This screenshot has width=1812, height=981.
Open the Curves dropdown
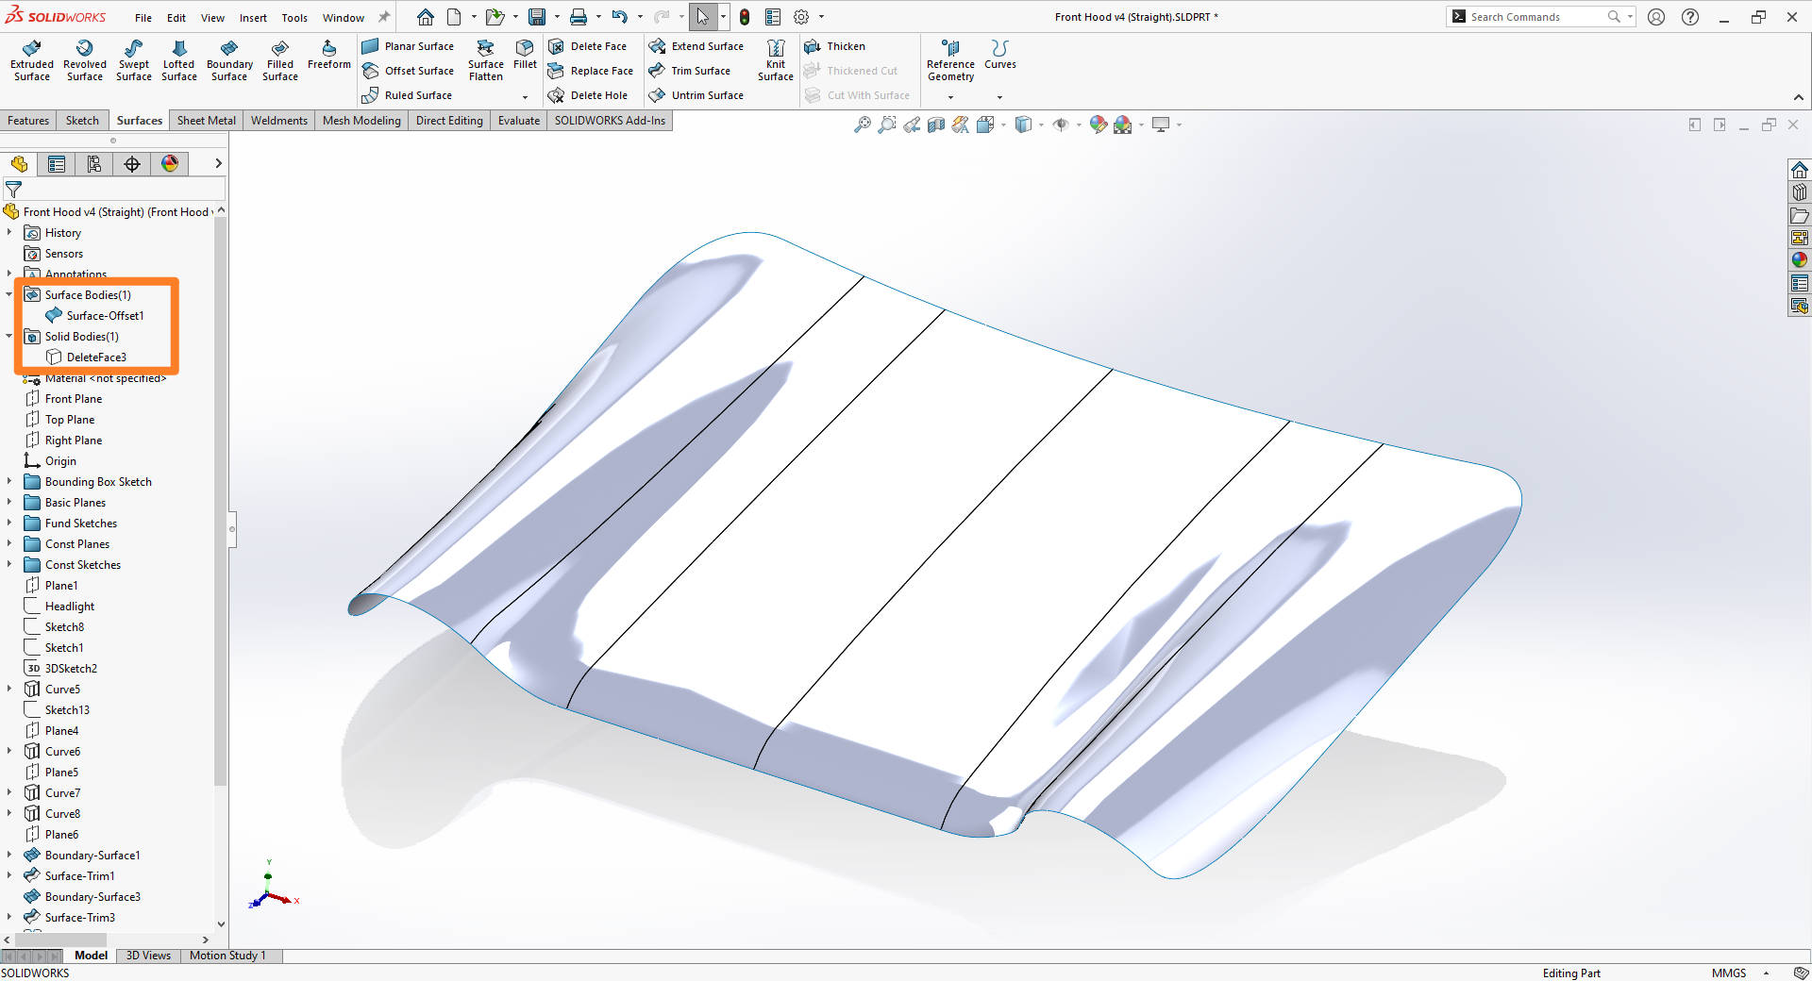coord(999,96)
